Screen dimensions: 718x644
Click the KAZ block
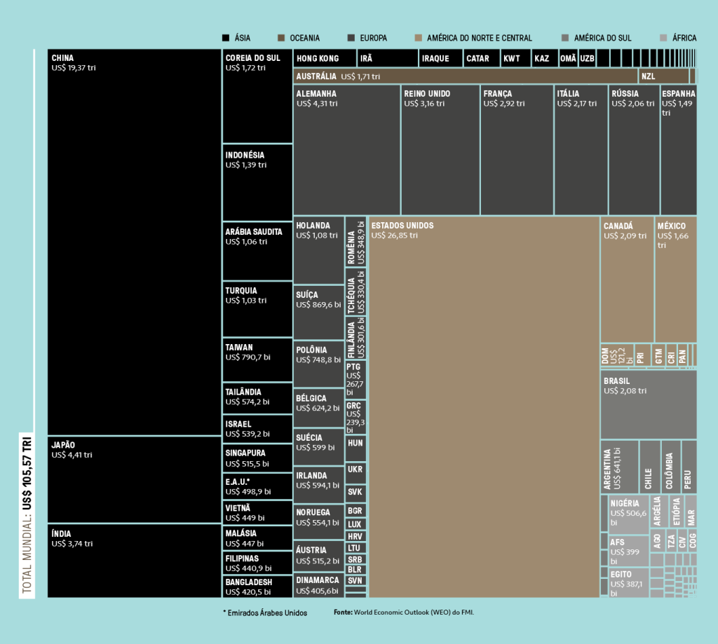545,58
